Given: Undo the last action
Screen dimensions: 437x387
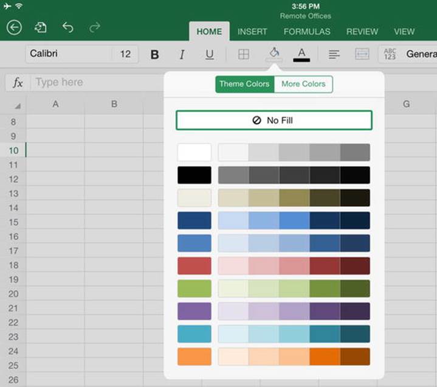Looking at the screenshot, I should 67,27.
